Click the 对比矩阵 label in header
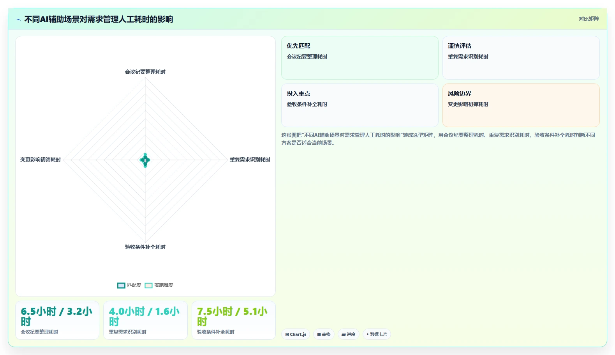 click(589, 19)
